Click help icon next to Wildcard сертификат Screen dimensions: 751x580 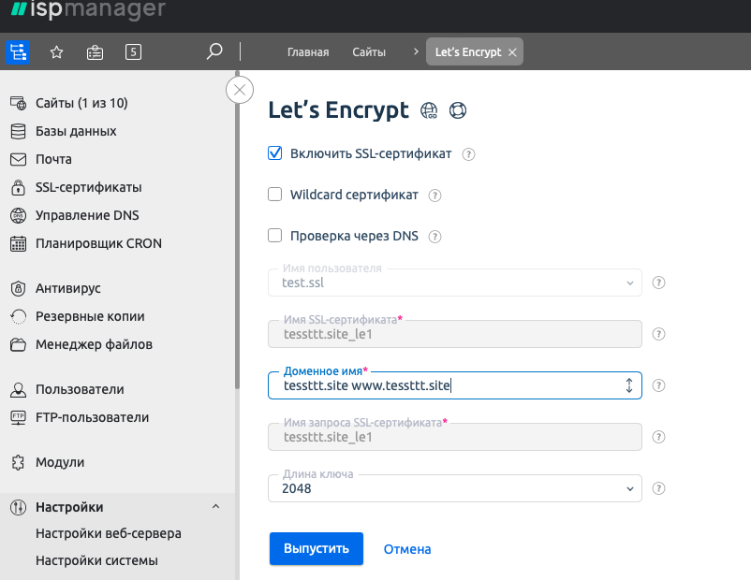point(434,196)
